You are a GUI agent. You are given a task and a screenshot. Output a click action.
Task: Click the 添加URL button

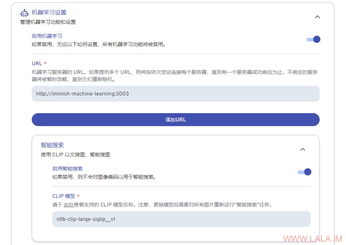tap(176, 120)
